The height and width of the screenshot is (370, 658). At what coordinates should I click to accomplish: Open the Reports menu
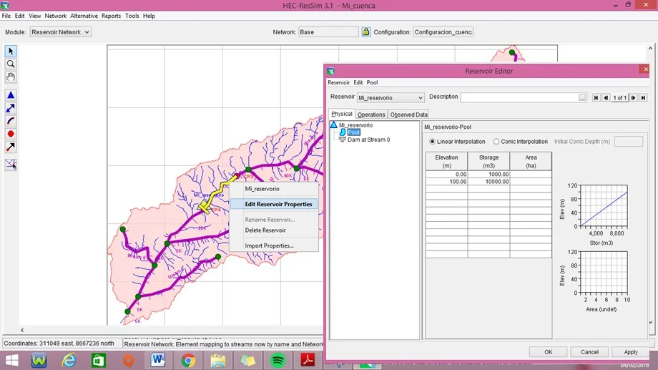coord(111,16)
